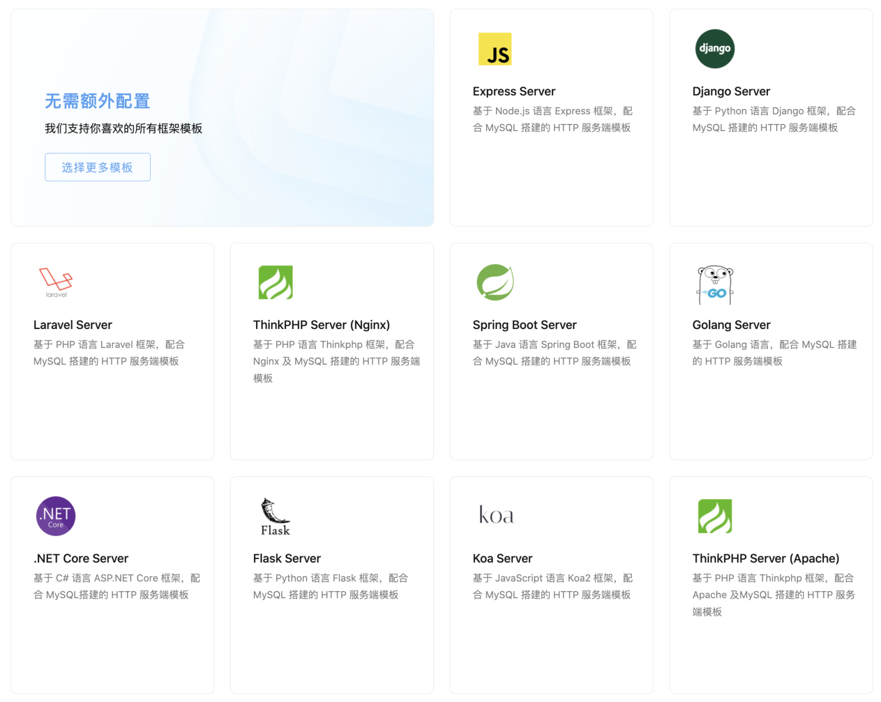Click the Nginx 及 MySQL description text
Viewport: 881px width, 702px height.
336,361
